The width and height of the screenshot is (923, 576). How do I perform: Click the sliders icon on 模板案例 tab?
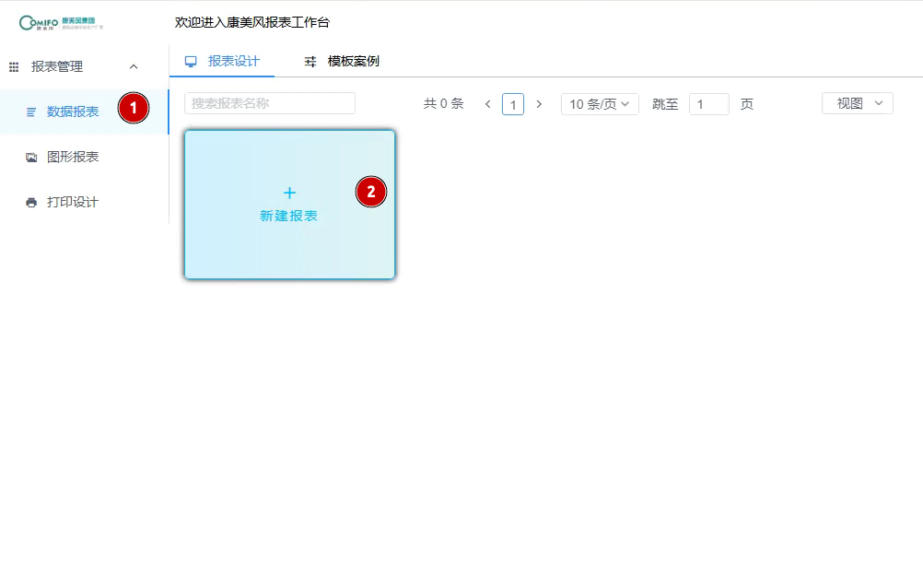pyautogui.click(x=310, y=62)
